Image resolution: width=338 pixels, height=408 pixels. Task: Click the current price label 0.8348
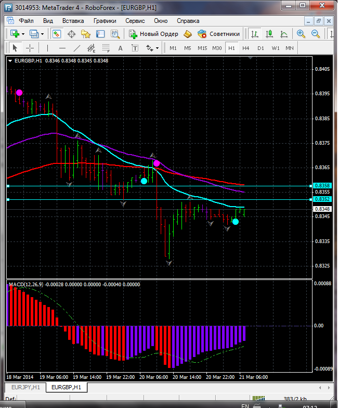(x=322, y=209)
